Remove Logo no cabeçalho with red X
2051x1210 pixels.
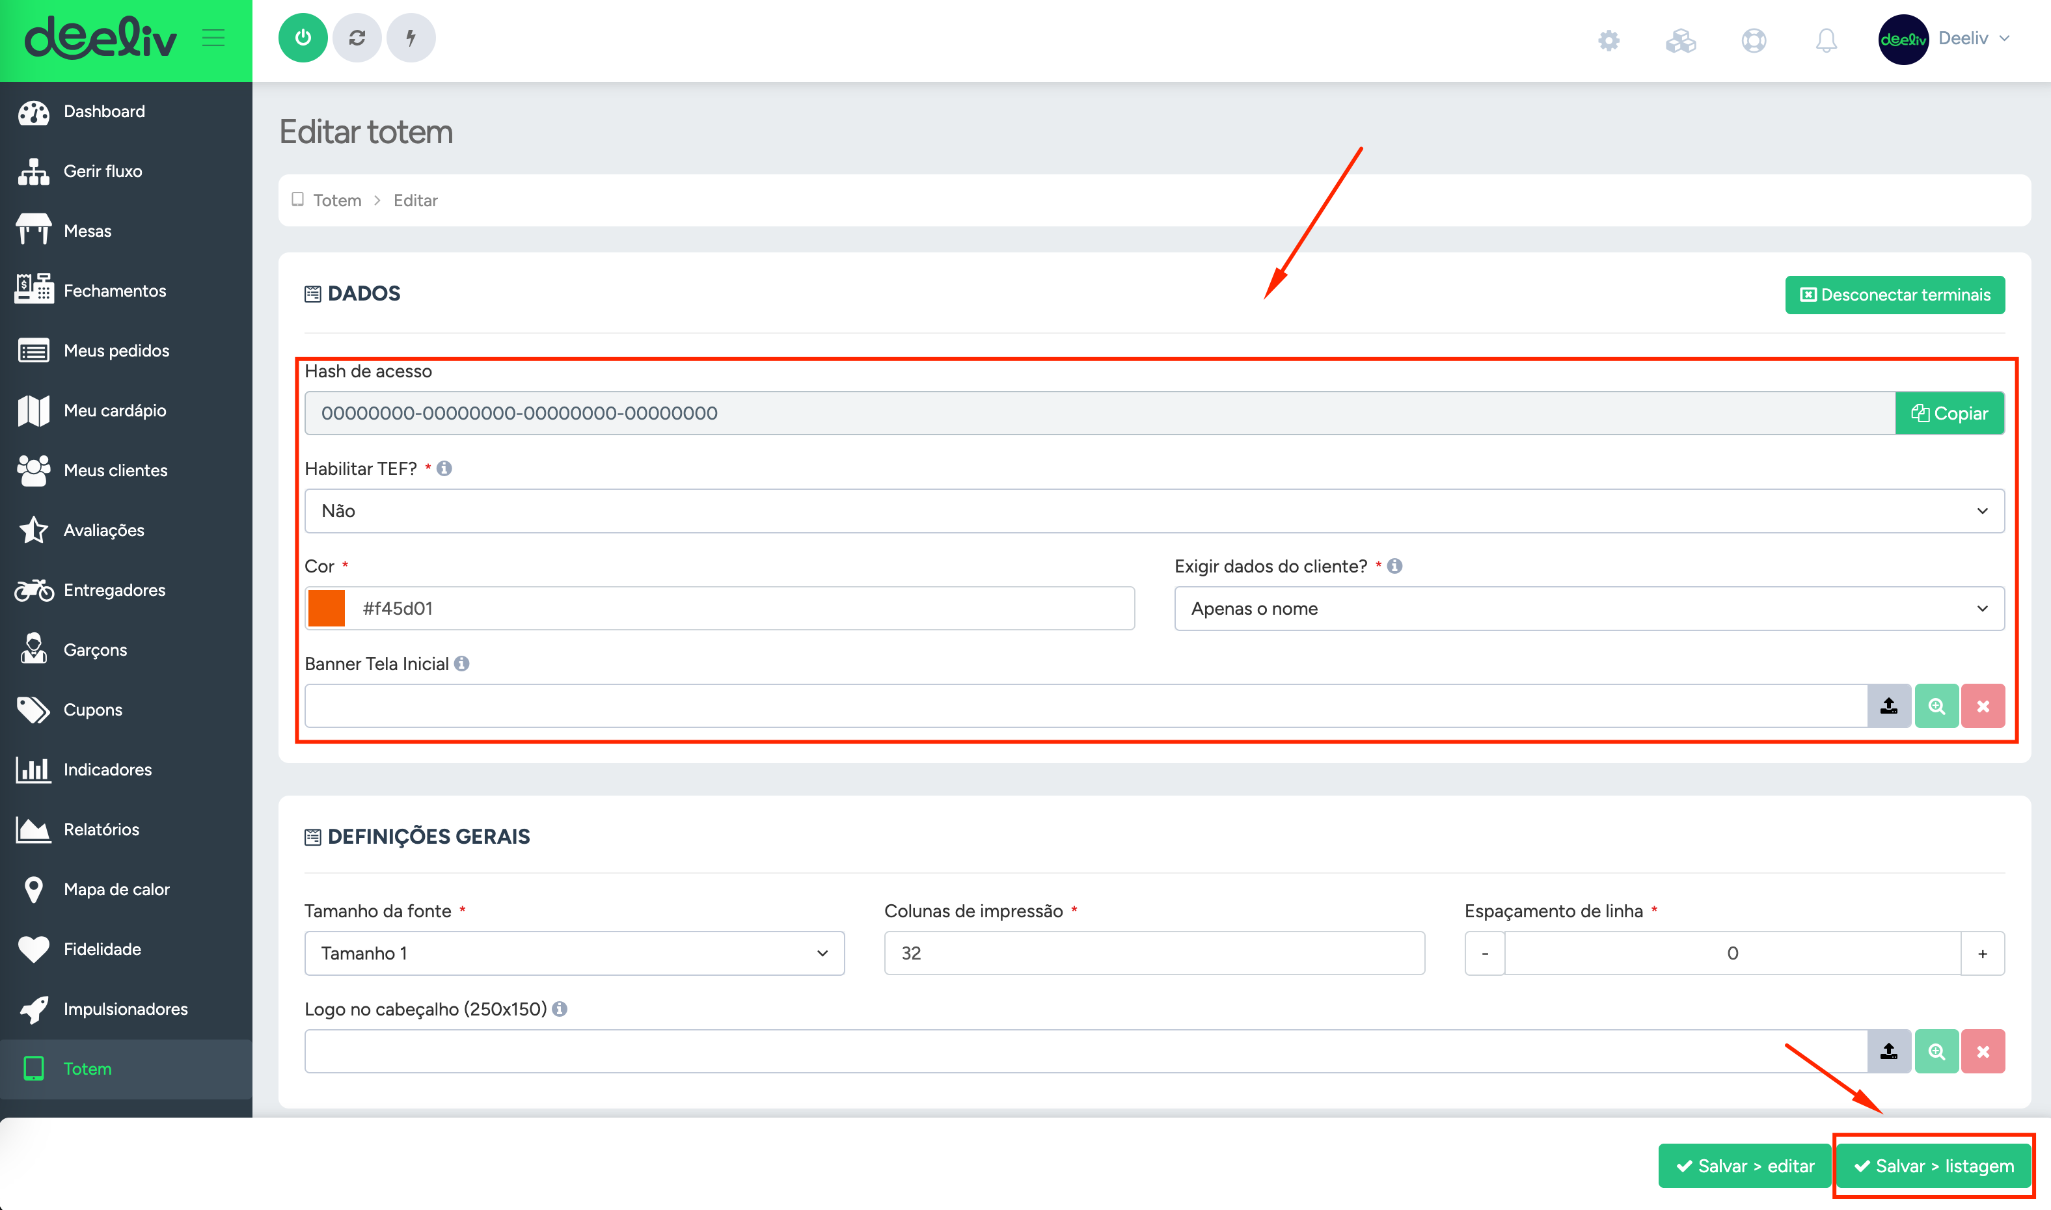point(1983,1052)
